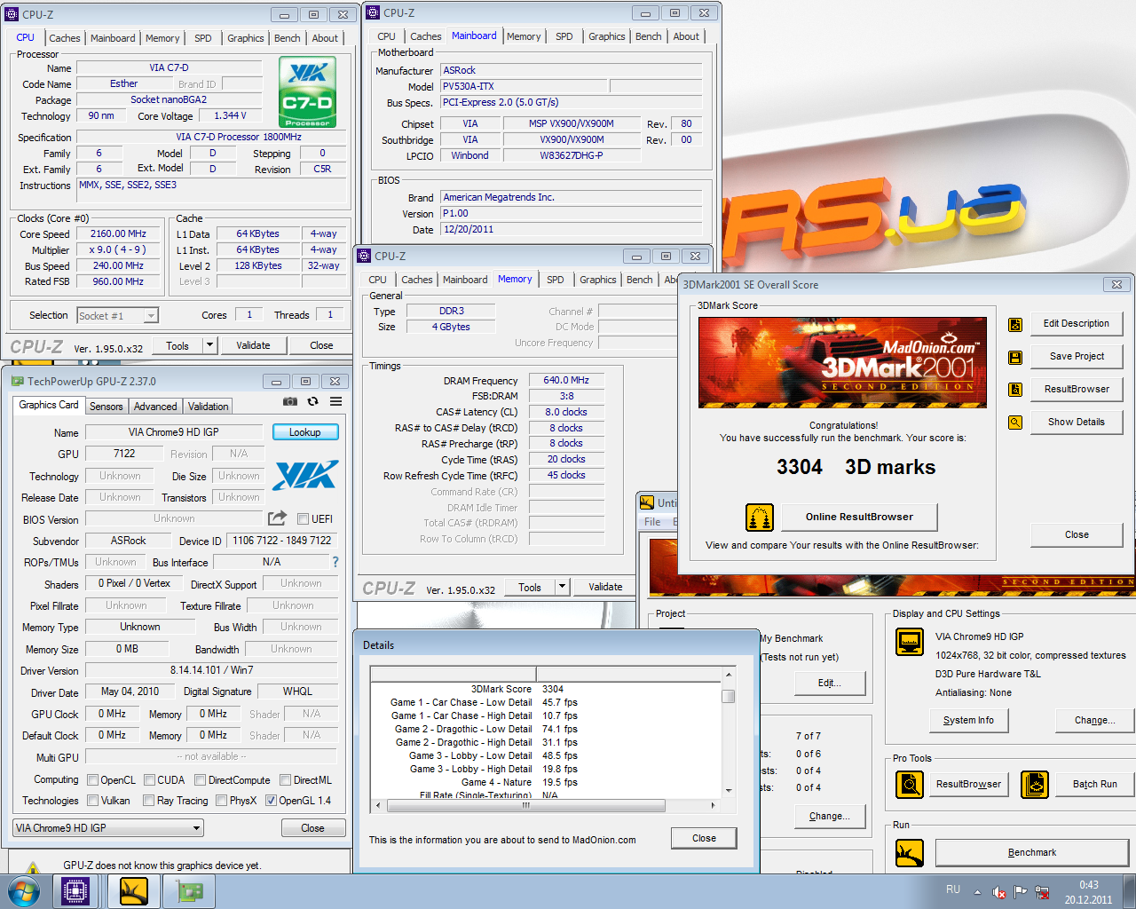Screen dimensions: 1136x909
Task: Click System Info button
Action: [968, 720]
